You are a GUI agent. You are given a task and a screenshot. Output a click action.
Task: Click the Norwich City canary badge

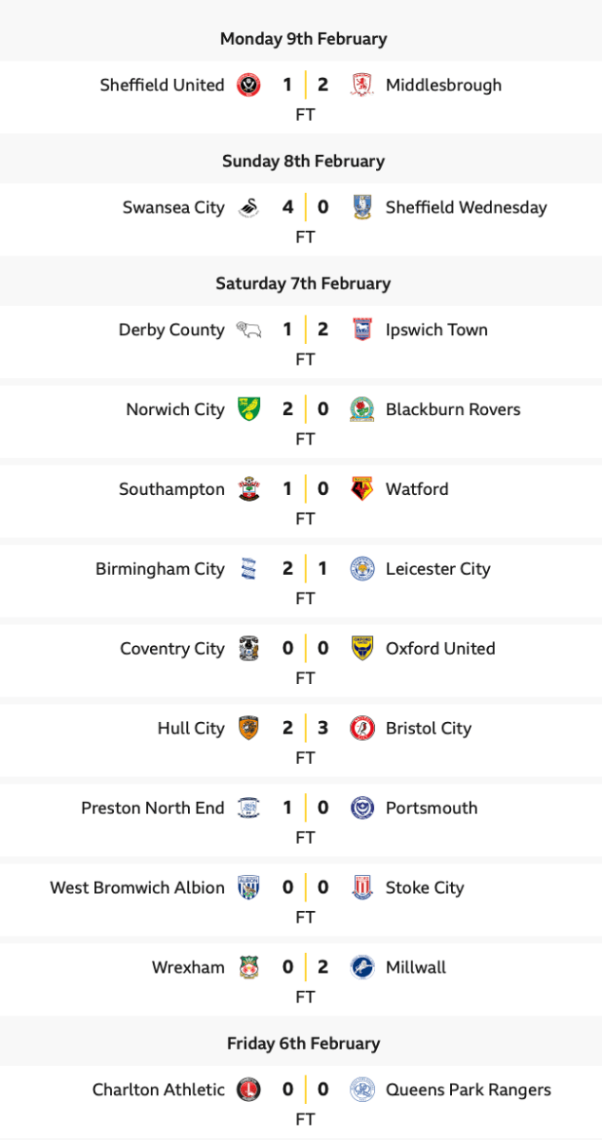click(x=248, y=409)
